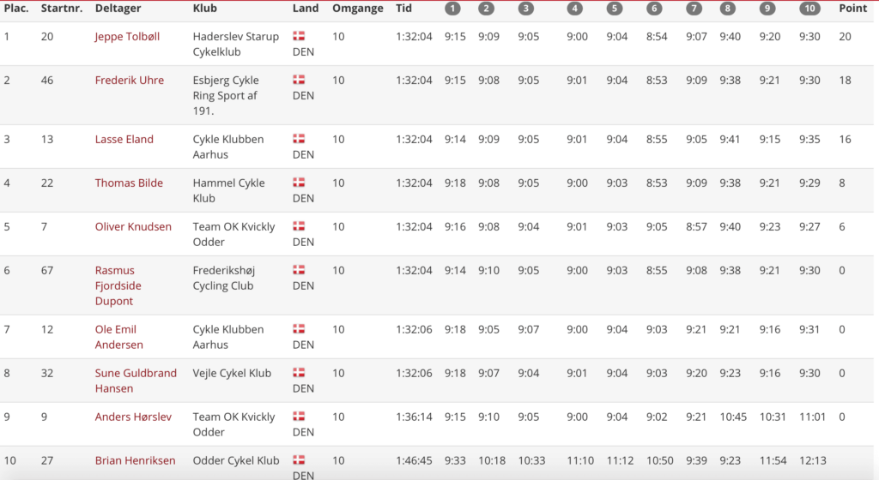
Task: Go to Lasse Eland's profile
Action: [124, 140]
